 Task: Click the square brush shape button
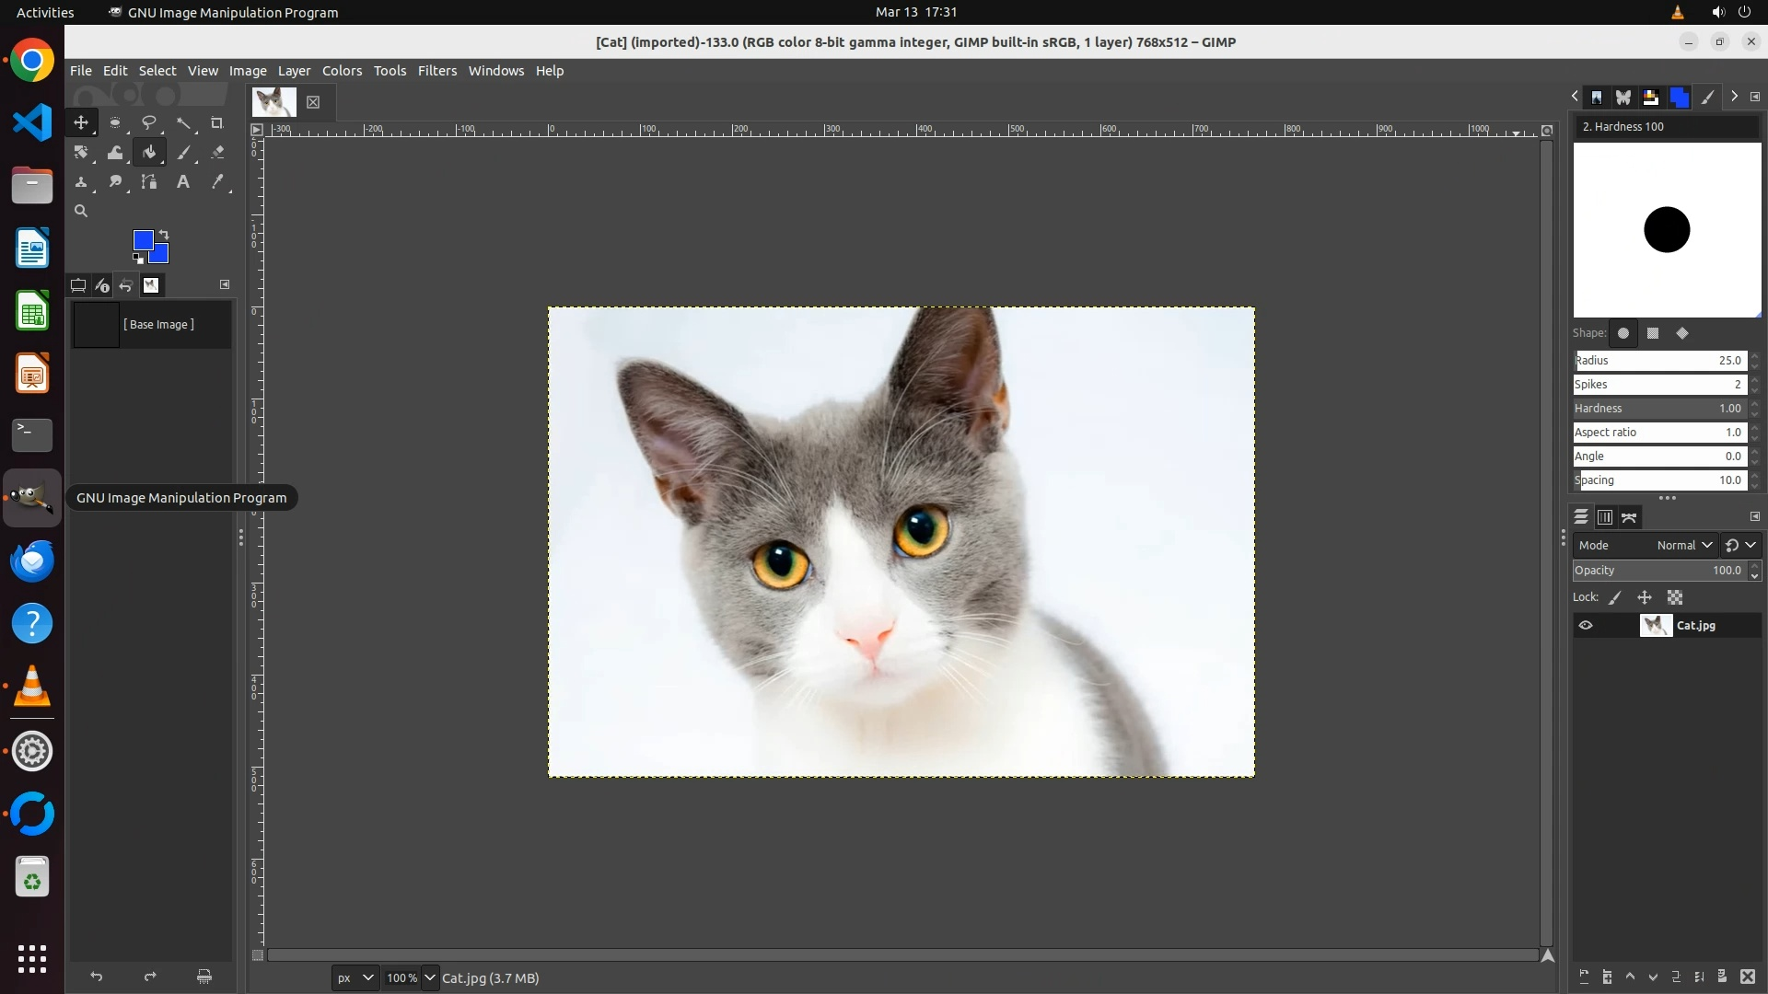coord(1653,334)
